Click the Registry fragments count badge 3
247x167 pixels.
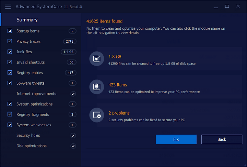tap(72, 114)
